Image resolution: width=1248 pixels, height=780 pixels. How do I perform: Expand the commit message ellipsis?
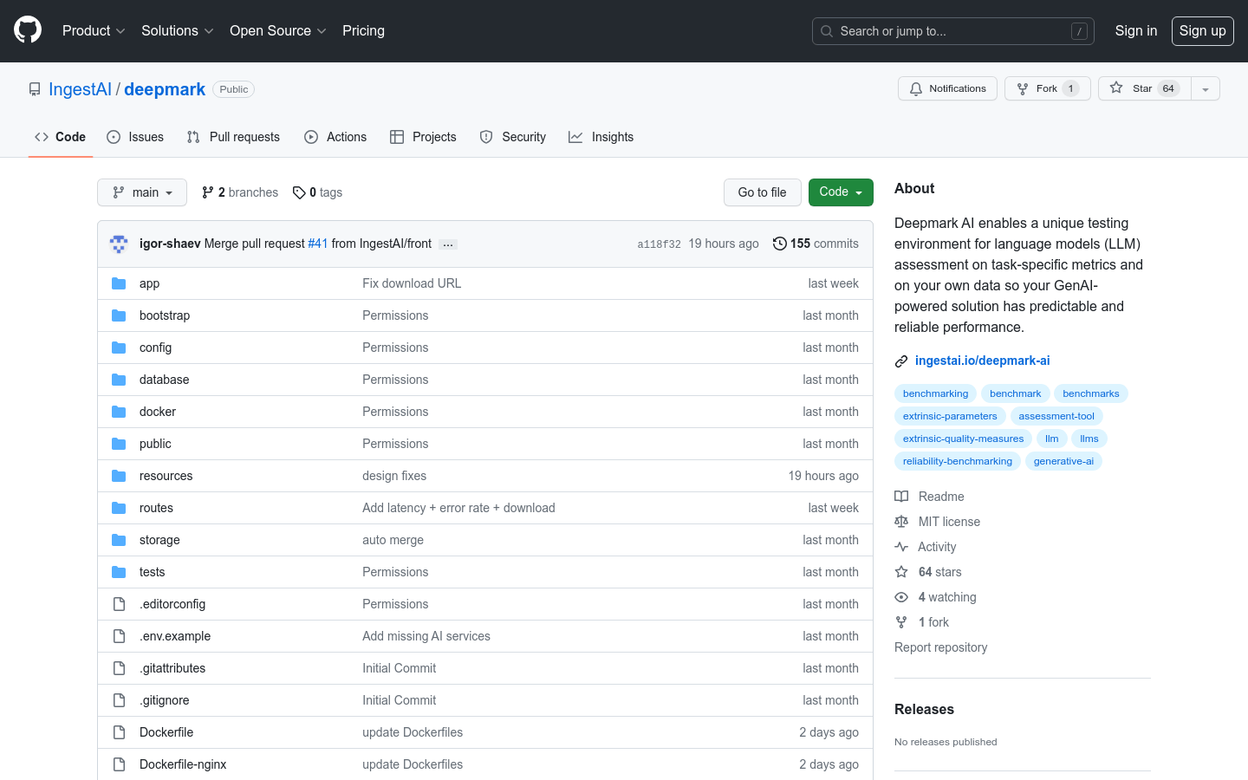tap(447, 244)
